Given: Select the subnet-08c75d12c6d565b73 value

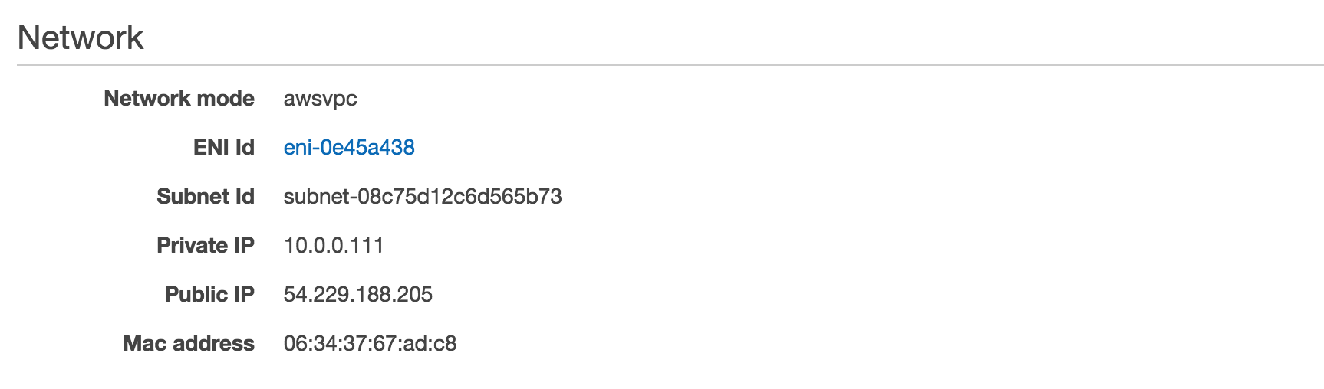Looking at the screenshot, I should [423, 196].
